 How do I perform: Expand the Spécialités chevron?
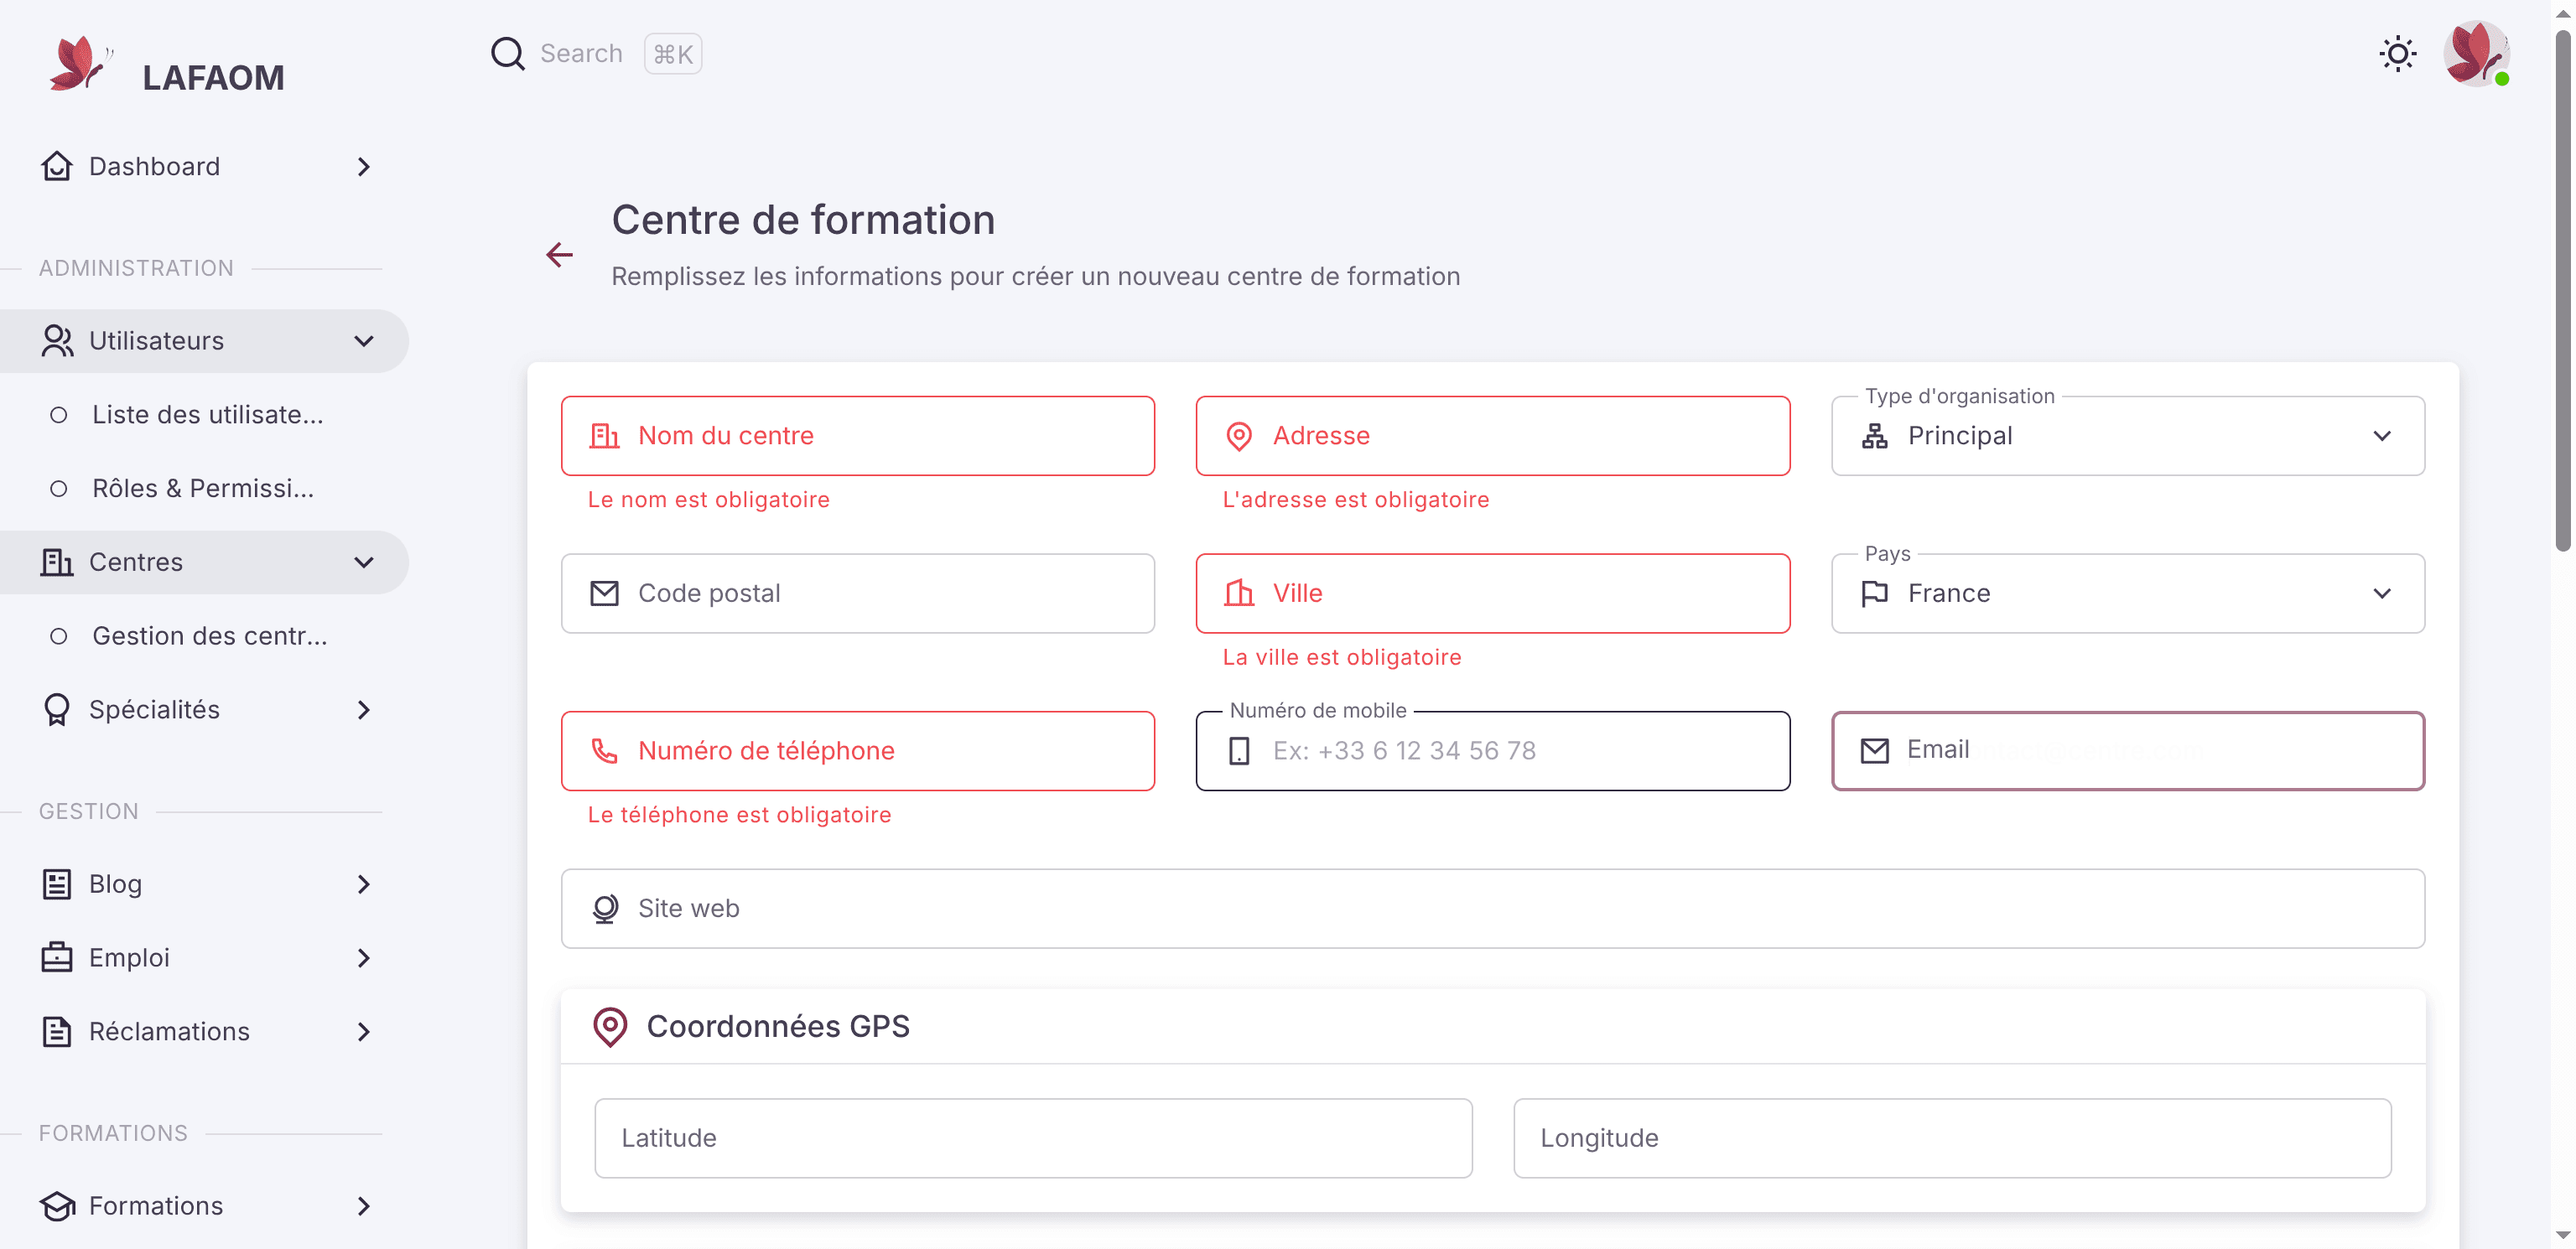click(364, 710)
